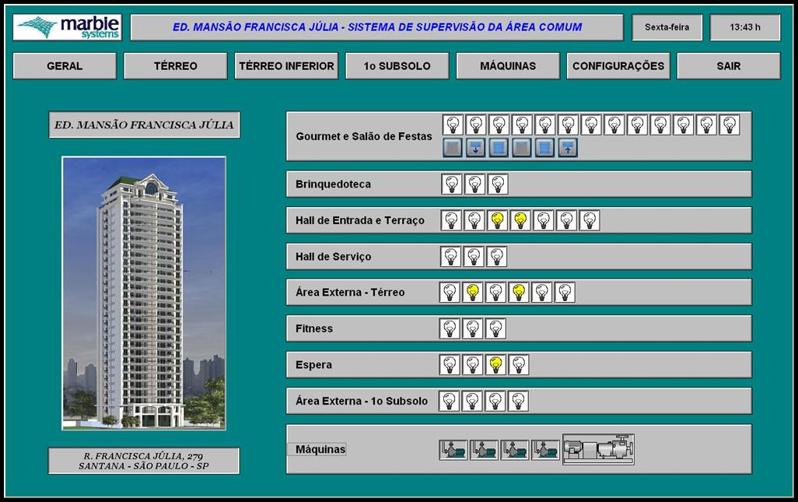Click the fifth blind icon in Gourmet row

point(544,148)
